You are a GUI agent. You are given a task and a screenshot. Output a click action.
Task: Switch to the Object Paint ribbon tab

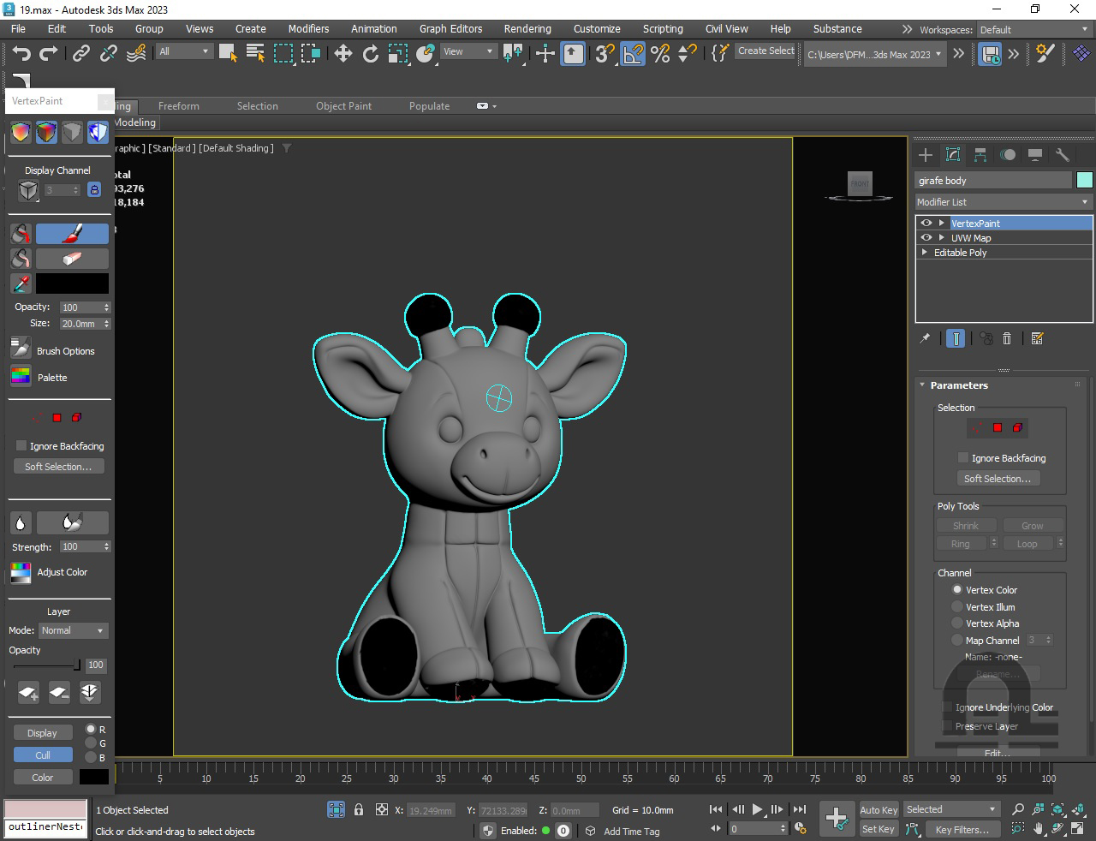343,106
